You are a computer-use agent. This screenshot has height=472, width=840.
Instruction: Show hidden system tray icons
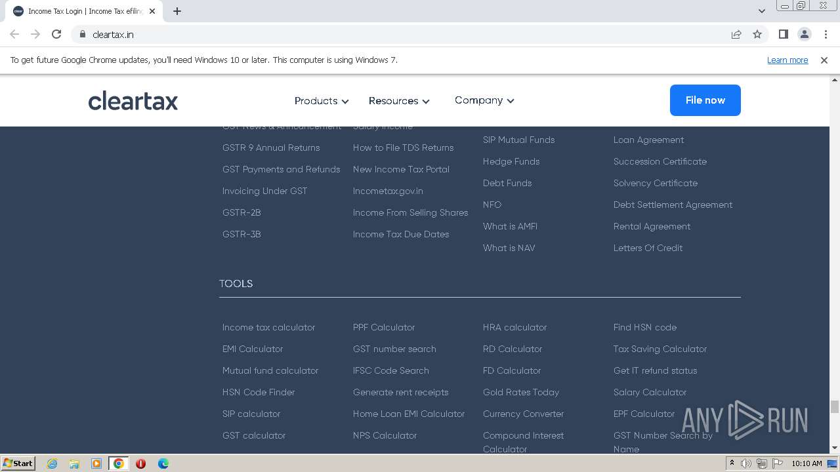tap(732, 463)
